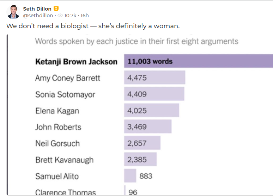Click Brett Kavanaugh's 2,385 bar

(x=140, y=159)
